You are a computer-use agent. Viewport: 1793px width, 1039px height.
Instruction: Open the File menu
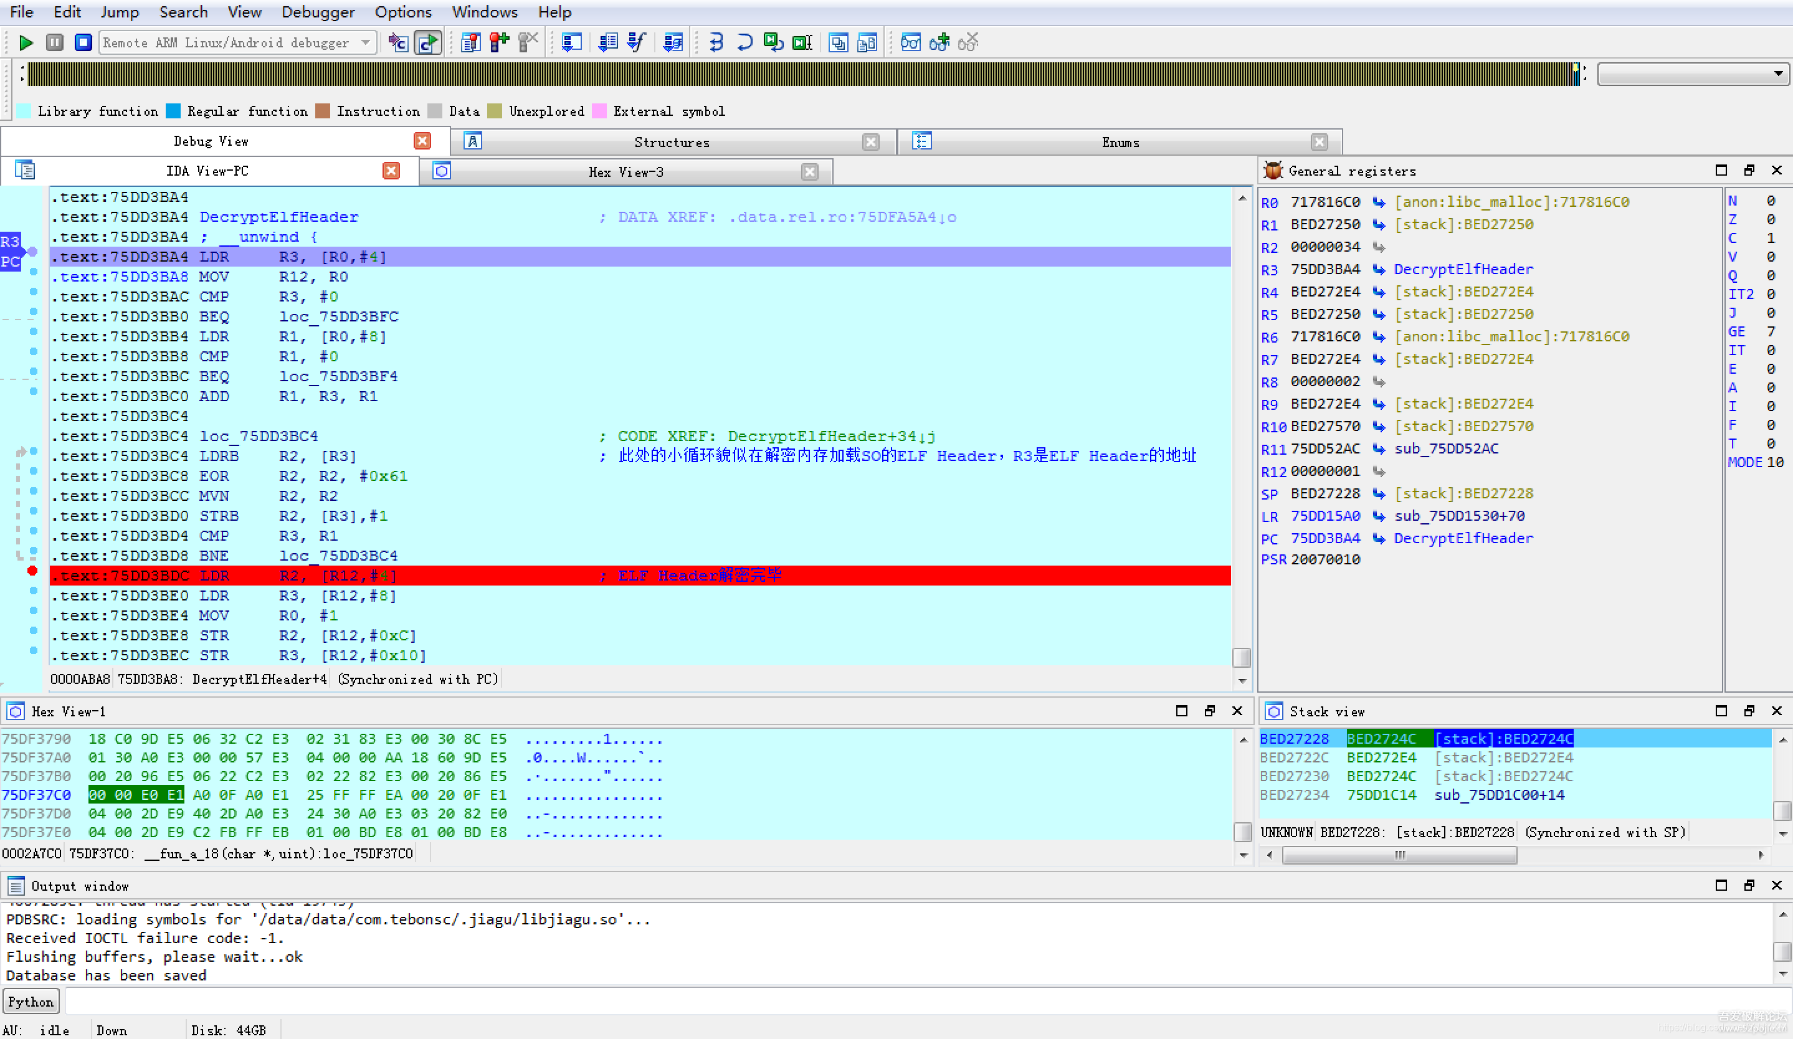tap(24, 11)
